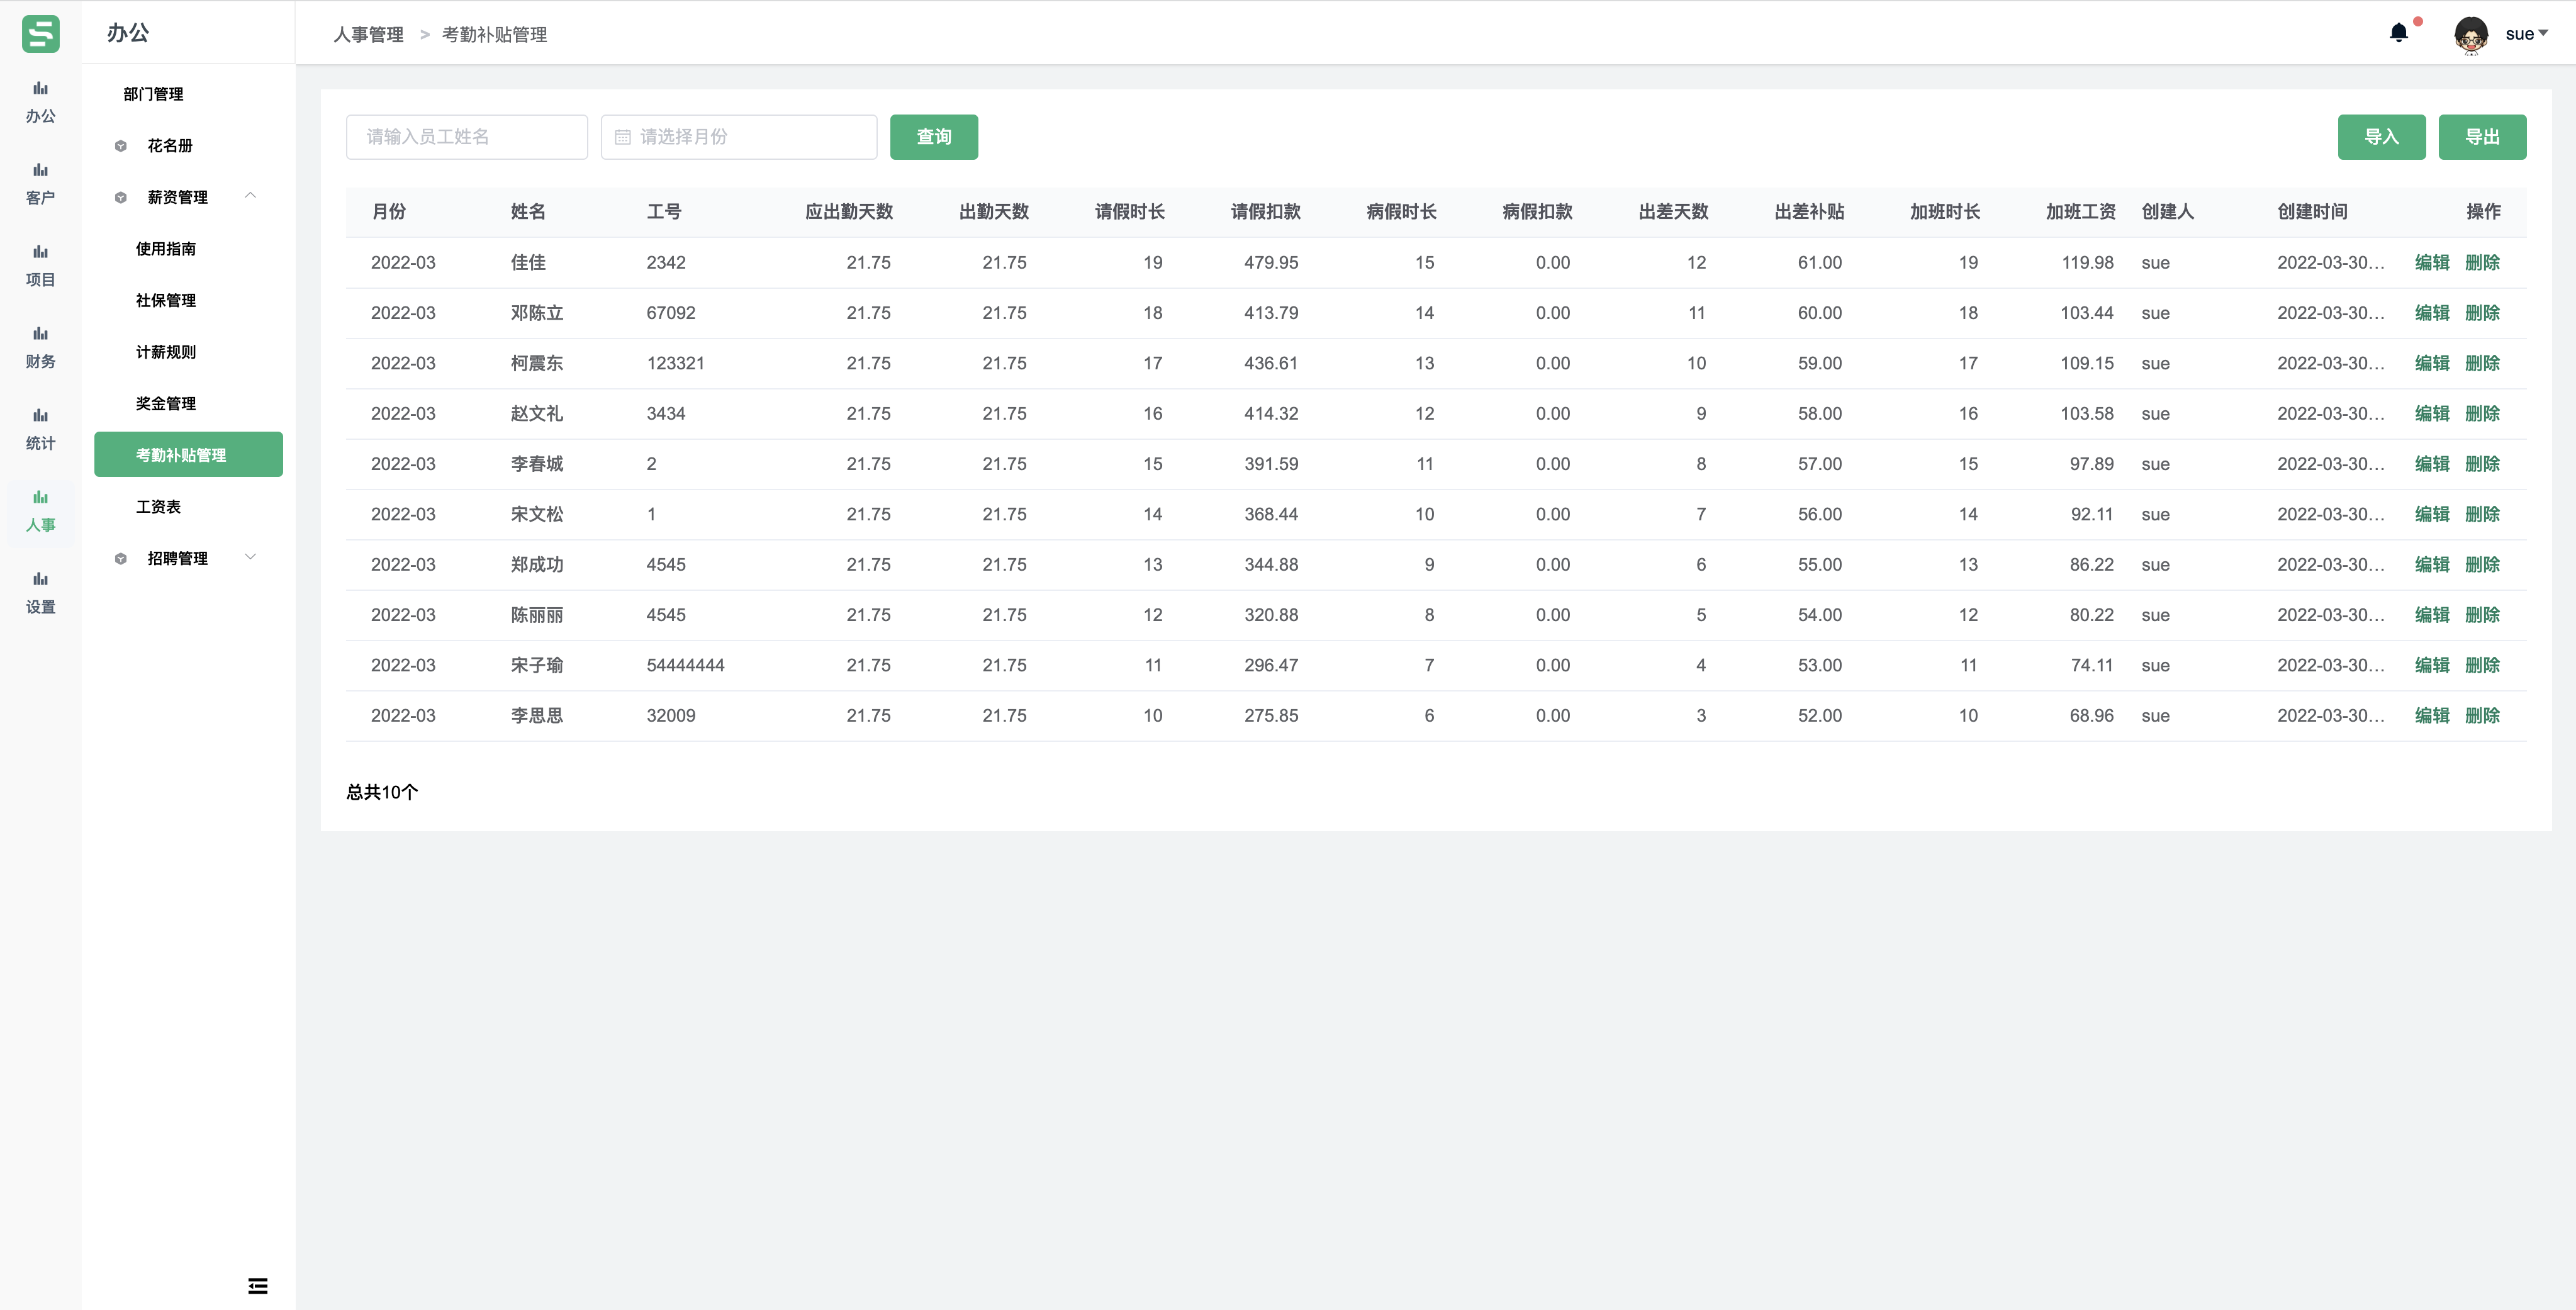Delete the record for 李春城

tap(2482, 464)
